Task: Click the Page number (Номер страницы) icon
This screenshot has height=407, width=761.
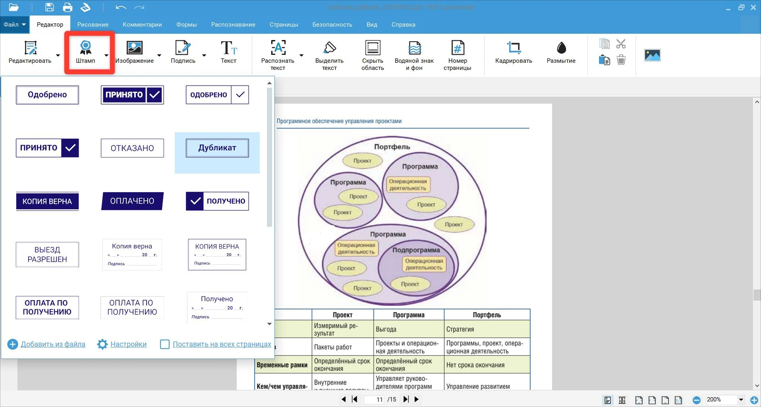Action: tap(457, 48)
